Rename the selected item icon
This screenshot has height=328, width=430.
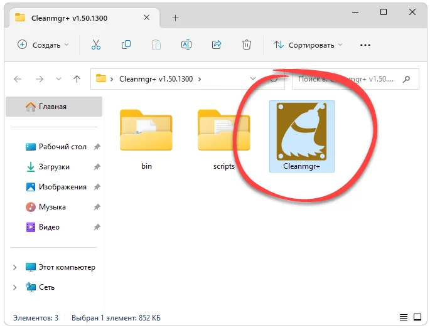coord(186,45)
